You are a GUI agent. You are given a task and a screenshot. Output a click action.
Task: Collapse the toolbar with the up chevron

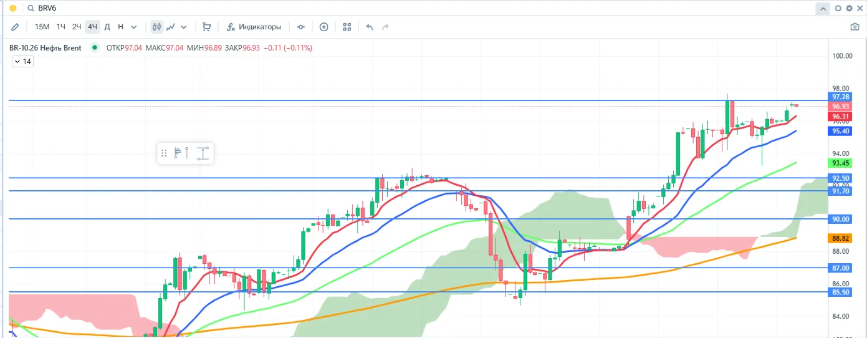(x=823, y=8)
